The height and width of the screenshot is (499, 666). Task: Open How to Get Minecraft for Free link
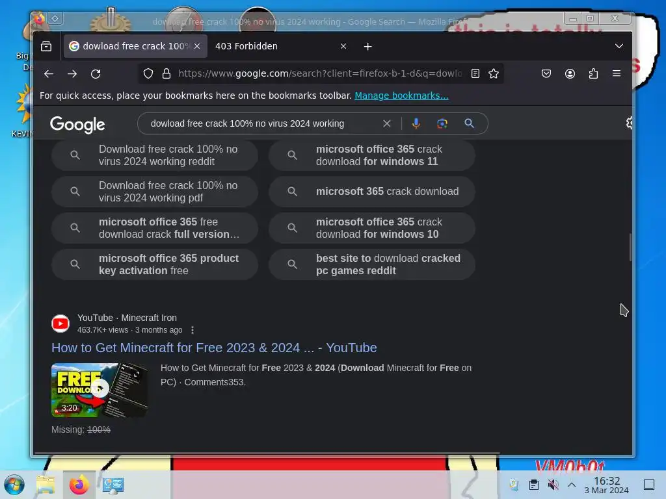click(214, 348)
